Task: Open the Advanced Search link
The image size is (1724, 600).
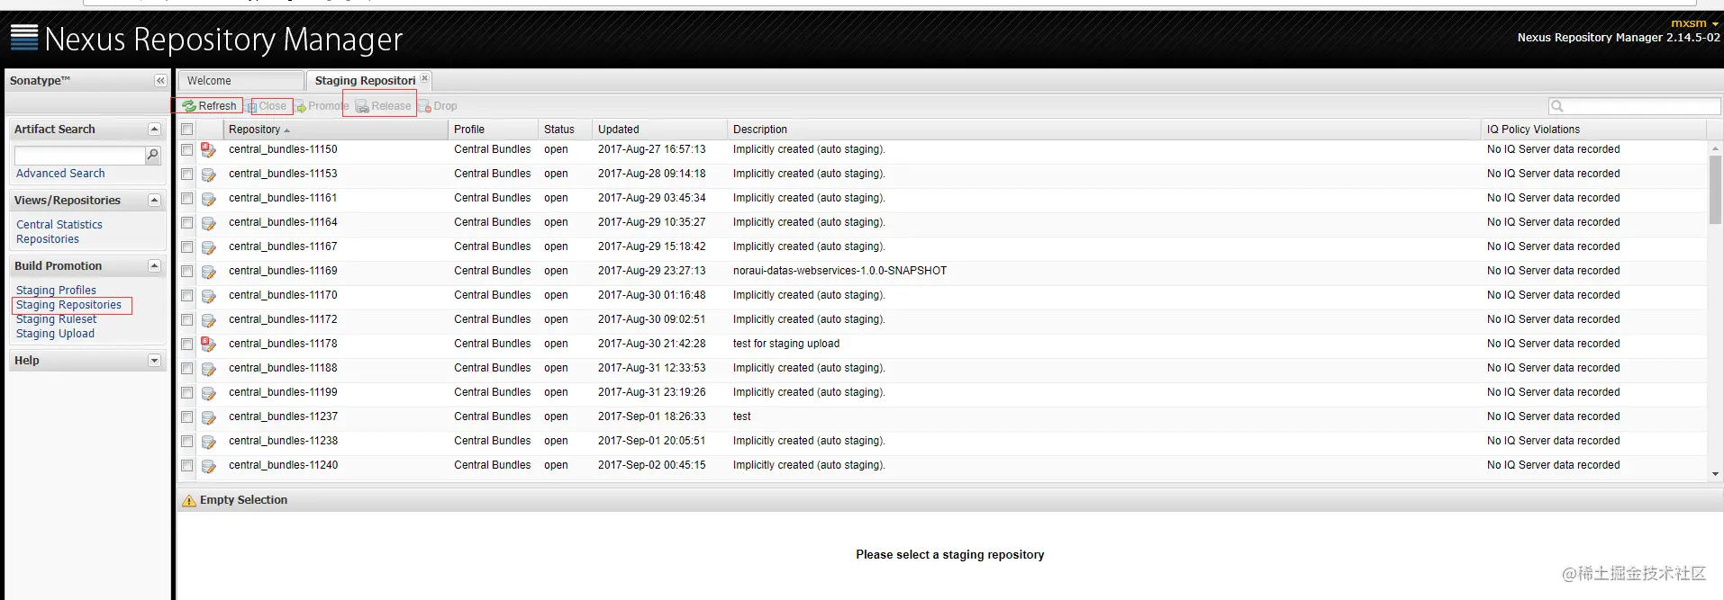Action: point(60,174)
